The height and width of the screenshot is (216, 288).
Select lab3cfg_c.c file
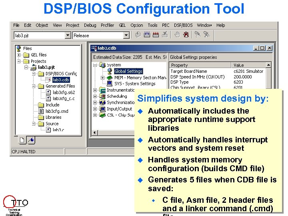(x=64, y=98)
